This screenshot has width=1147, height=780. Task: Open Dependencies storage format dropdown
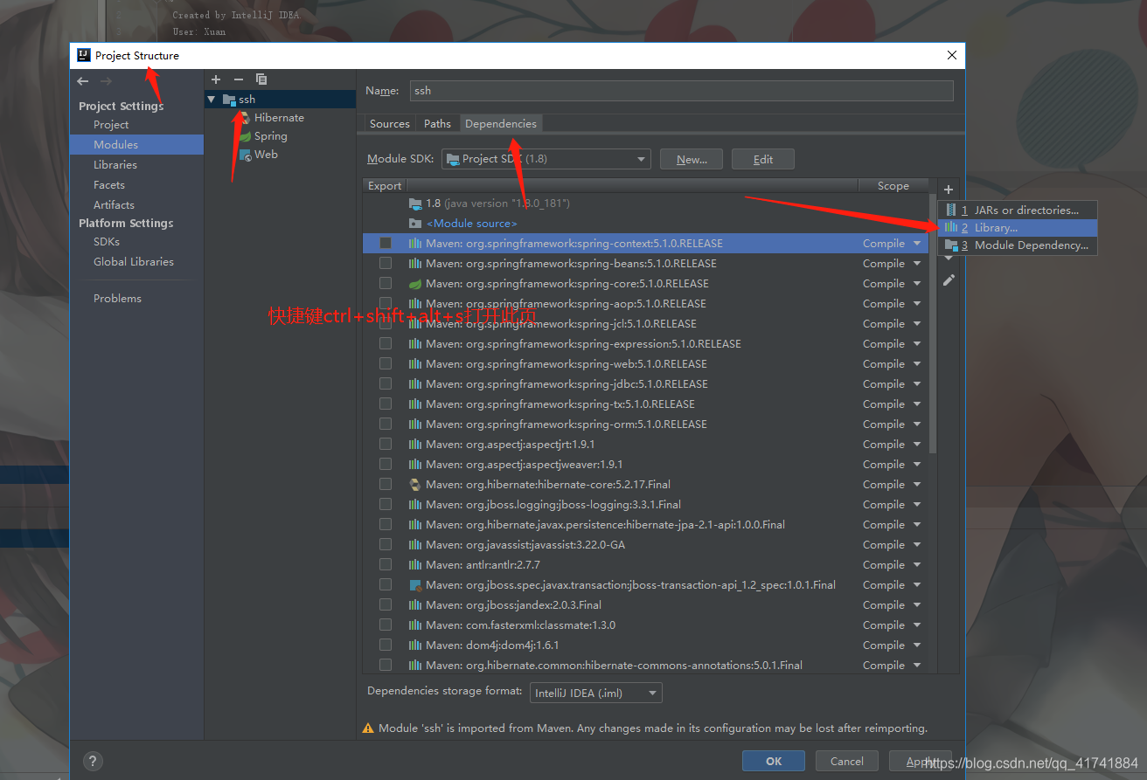point(596,693)
